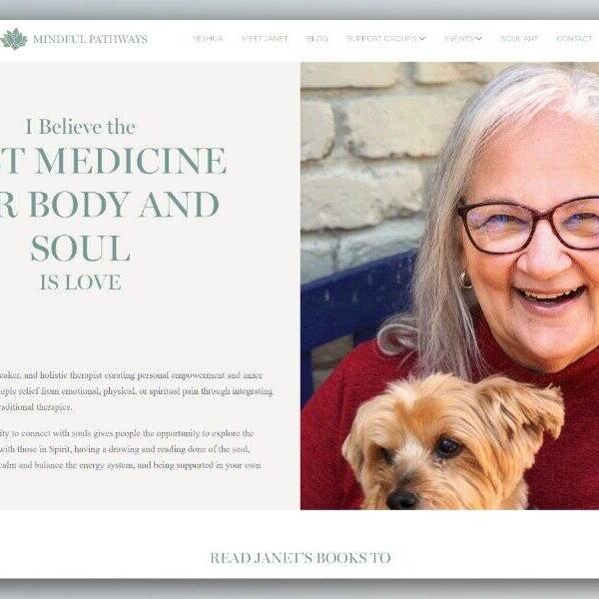Screen dimensions: 599x599
Task: Click the lotus flower logo icon
Action: click(x=14, y=39)
